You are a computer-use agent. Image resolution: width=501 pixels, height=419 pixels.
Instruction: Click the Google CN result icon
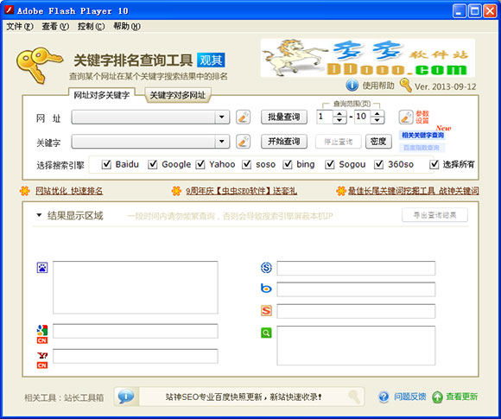point(42,333)
